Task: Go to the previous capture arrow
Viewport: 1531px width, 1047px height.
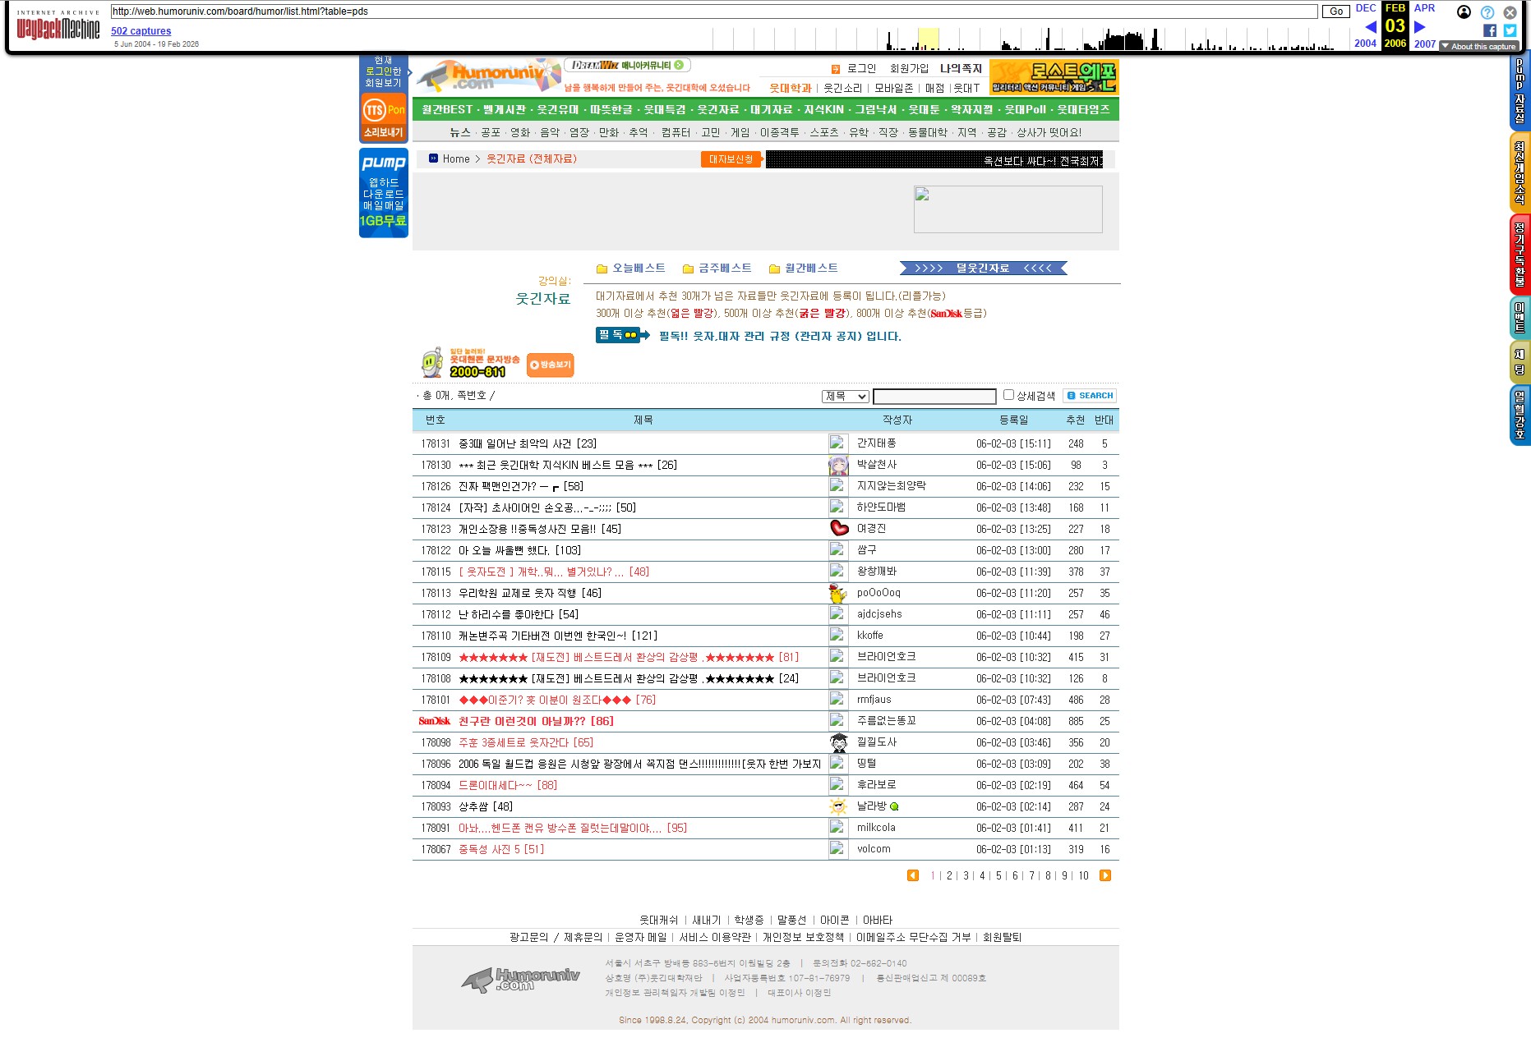Action: [1371, 27]
